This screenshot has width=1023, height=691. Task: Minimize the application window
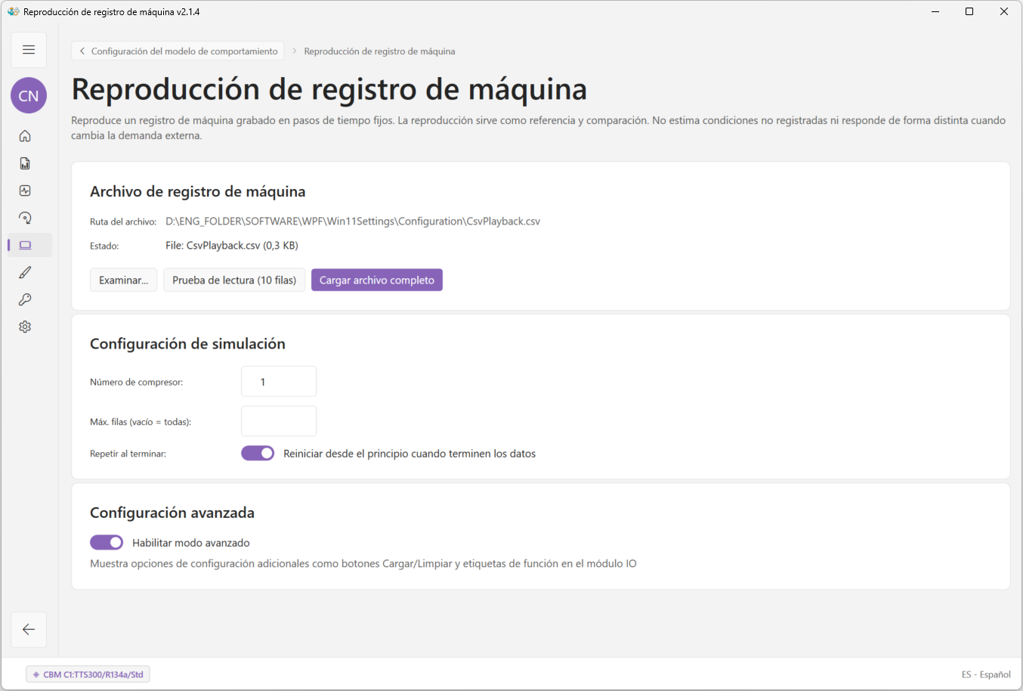(x=935, y=11)
